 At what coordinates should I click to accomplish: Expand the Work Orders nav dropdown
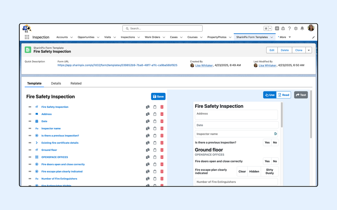[164, 37]
